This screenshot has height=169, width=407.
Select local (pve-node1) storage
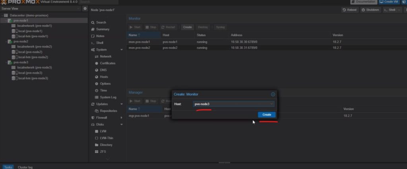30,31
